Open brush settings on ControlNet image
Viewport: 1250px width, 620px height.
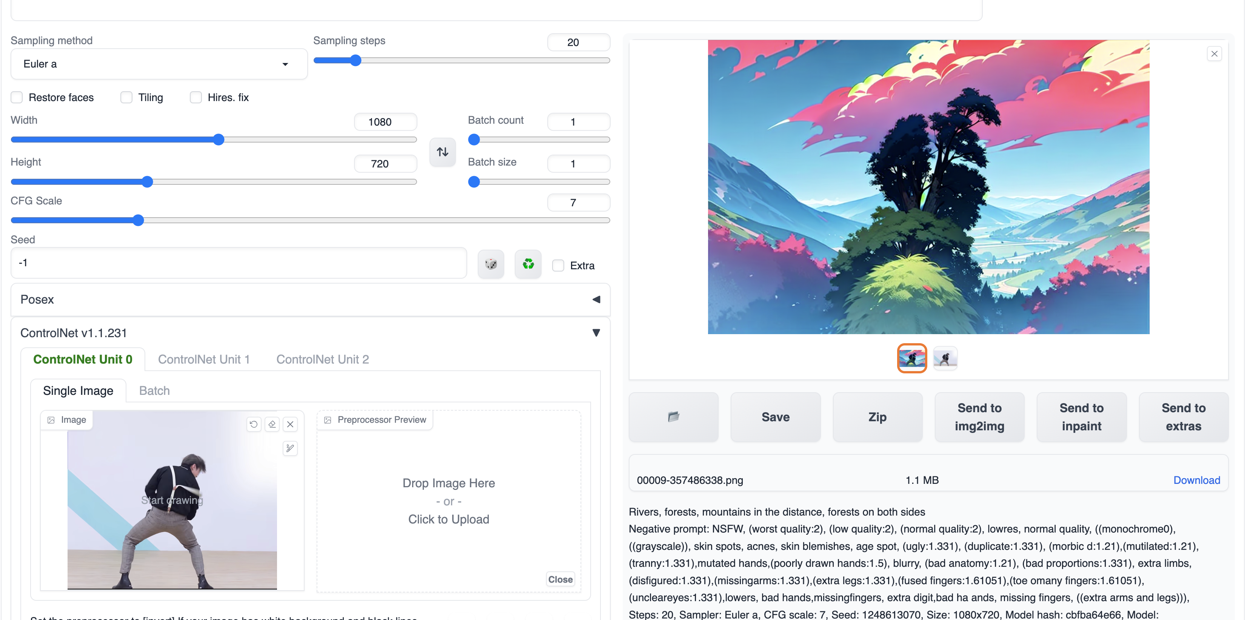pos(290,448)
